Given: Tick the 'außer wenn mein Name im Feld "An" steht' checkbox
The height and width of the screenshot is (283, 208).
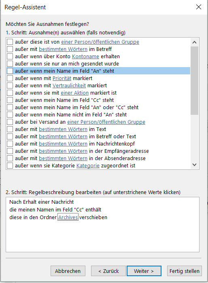Looking at the screenshot, I should (x=10, y=71).
